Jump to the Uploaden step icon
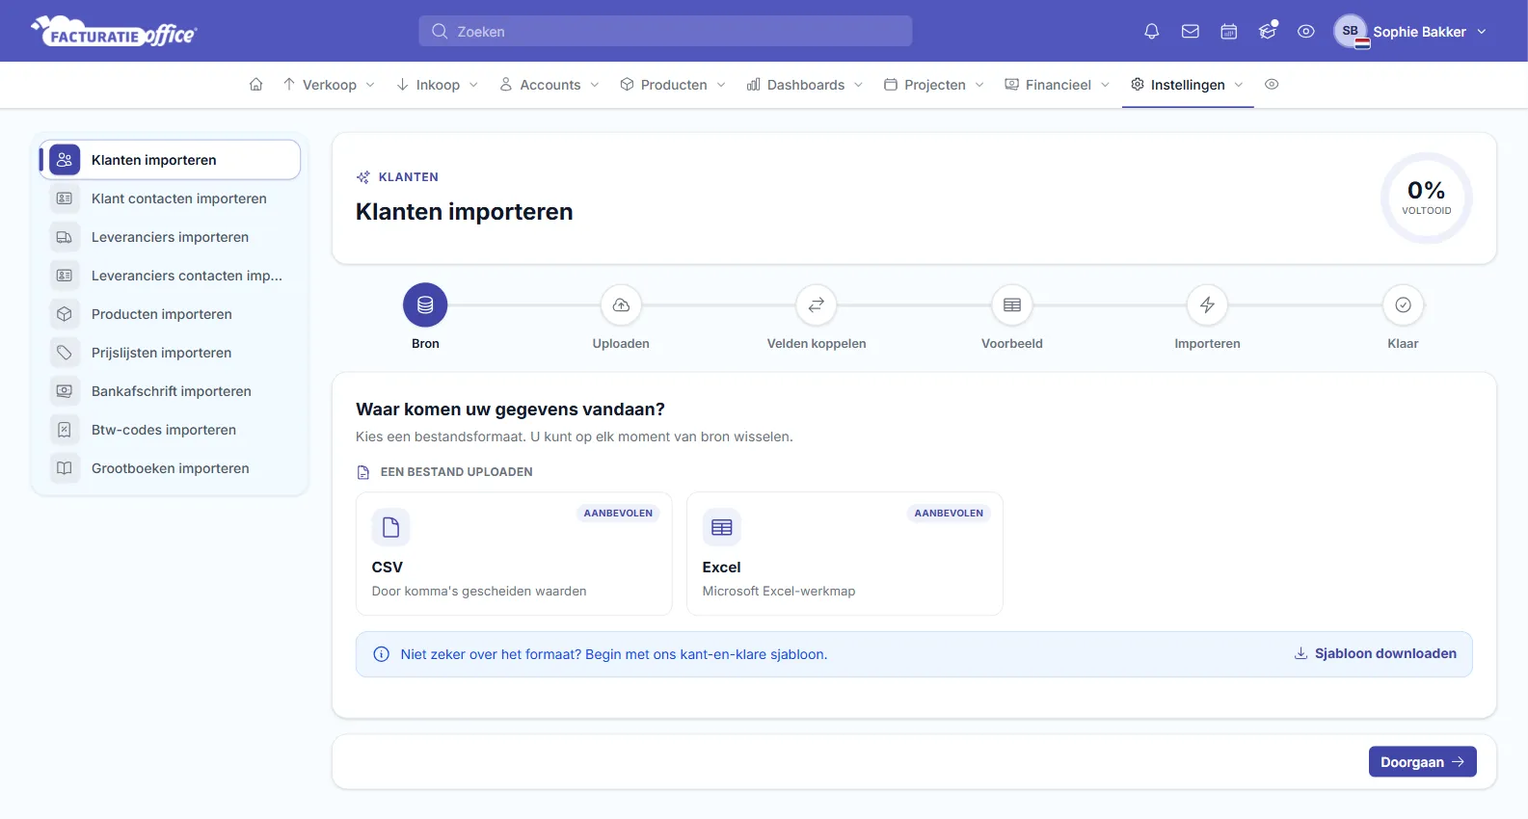 (621, 304)
